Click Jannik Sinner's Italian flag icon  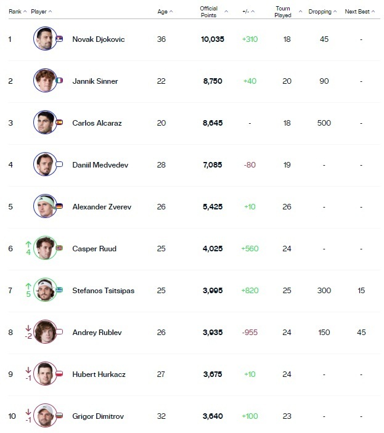point(59,81)
